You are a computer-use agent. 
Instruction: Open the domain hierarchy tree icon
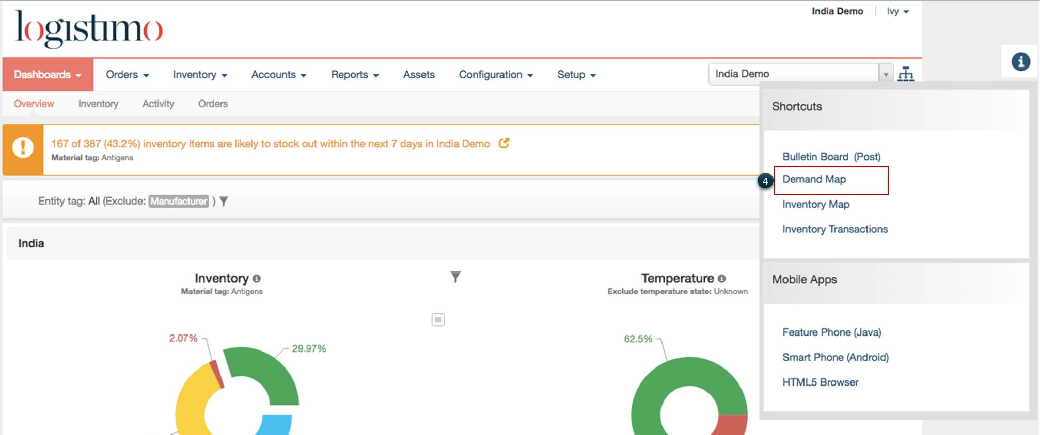906,74
